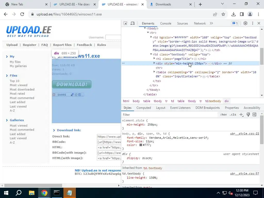264x198 pixels.
Task: Toggle computed styles sidebar icon
Action: (x=254, y=115)
